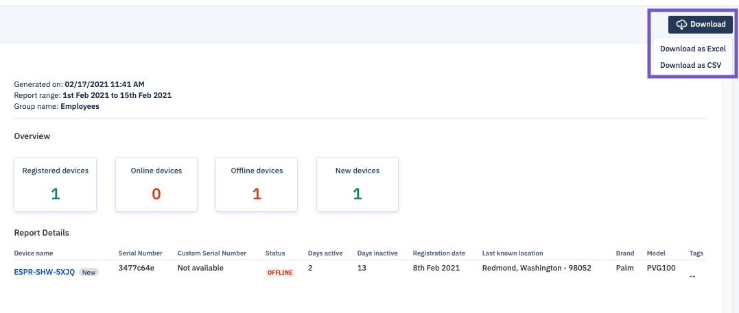Click the Tags column header

[x=696, y=253]
